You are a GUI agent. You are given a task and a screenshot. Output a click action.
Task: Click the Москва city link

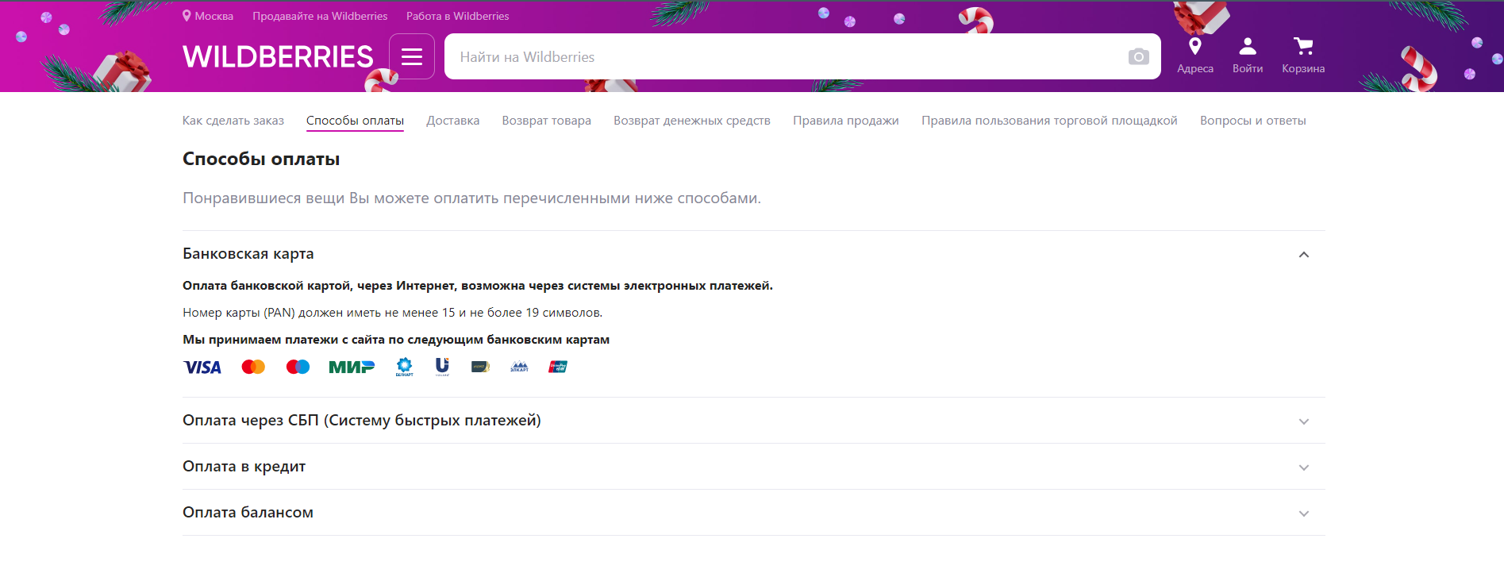(214, 16)
